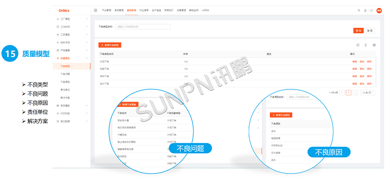Open the table density icon
The width and height of the screenshot is (388, 178).
[x=365, y=45]
